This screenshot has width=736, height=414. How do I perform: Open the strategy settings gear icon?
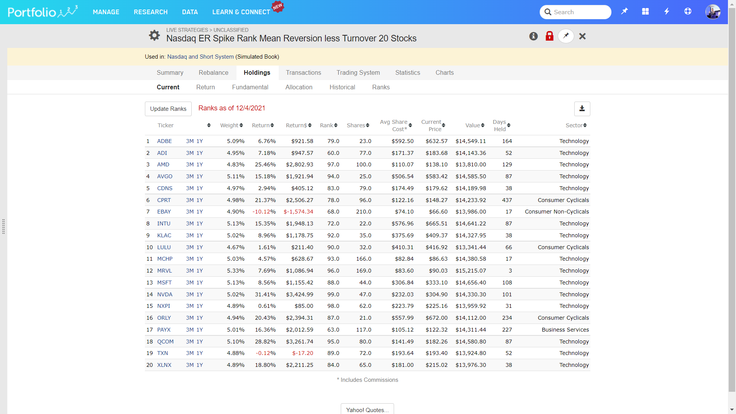click(154, 36)
